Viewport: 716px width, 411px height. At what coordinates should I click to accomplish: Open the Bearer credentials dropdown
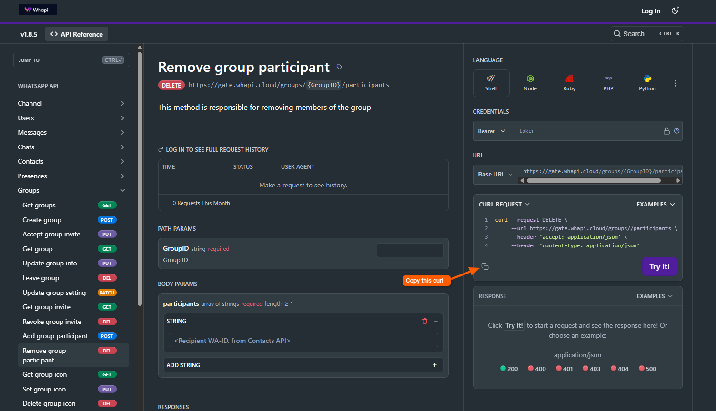(492, 131)
